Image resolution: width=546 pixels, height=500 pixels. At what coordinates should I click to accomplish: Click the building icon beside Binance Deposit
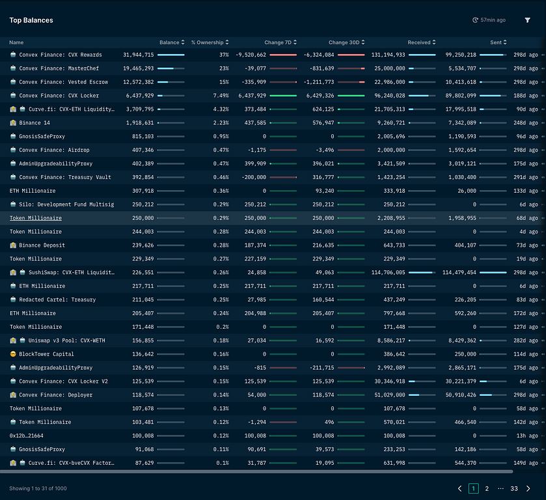tap(13, 245)
